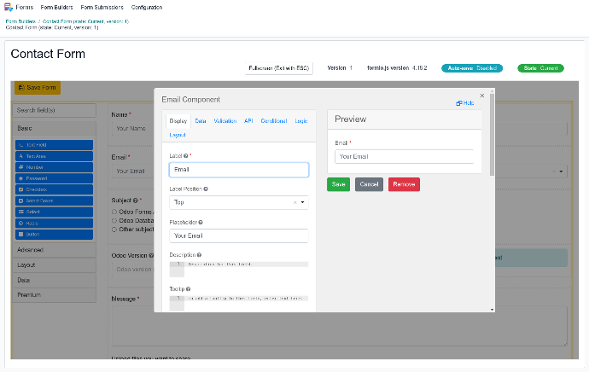589x372 pixels.
Task: Clear Label Position selection with x icon
Action: tap(294, 203)
